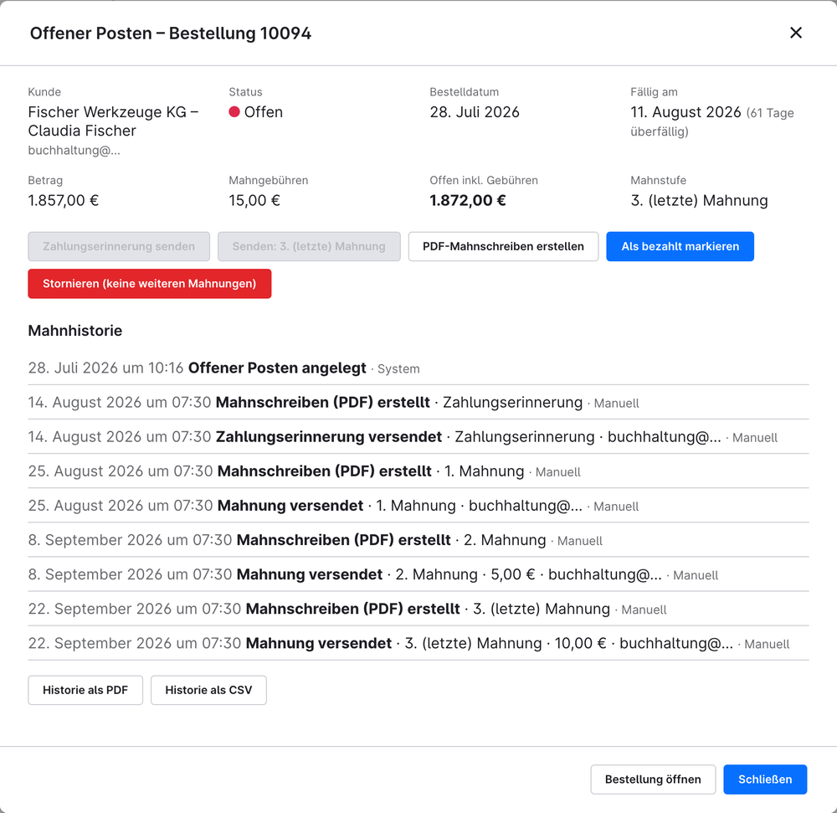This screenshot has height=813, width=837.
Task: Click the Bestelldatum value 28. Juli 2026
Action: click(x=474, y=112)
